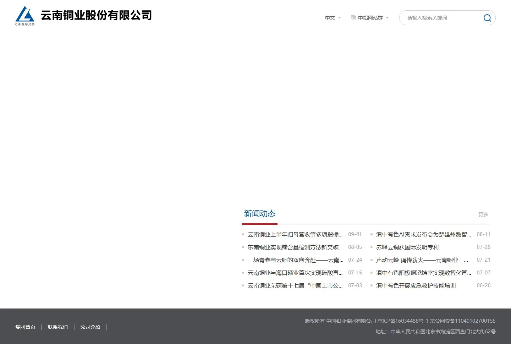Image resolution: width=511 pixels, height=344 pixels.
Task: Open news 赤峰云铜获国际发明专利
Action: (x=407, y=247)
